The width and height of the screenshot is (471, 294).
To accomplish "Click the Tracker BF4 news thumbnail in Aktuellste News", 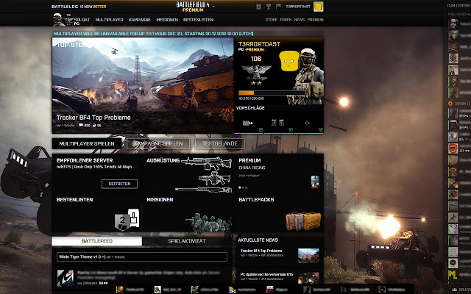I will [x=308, y=256].
